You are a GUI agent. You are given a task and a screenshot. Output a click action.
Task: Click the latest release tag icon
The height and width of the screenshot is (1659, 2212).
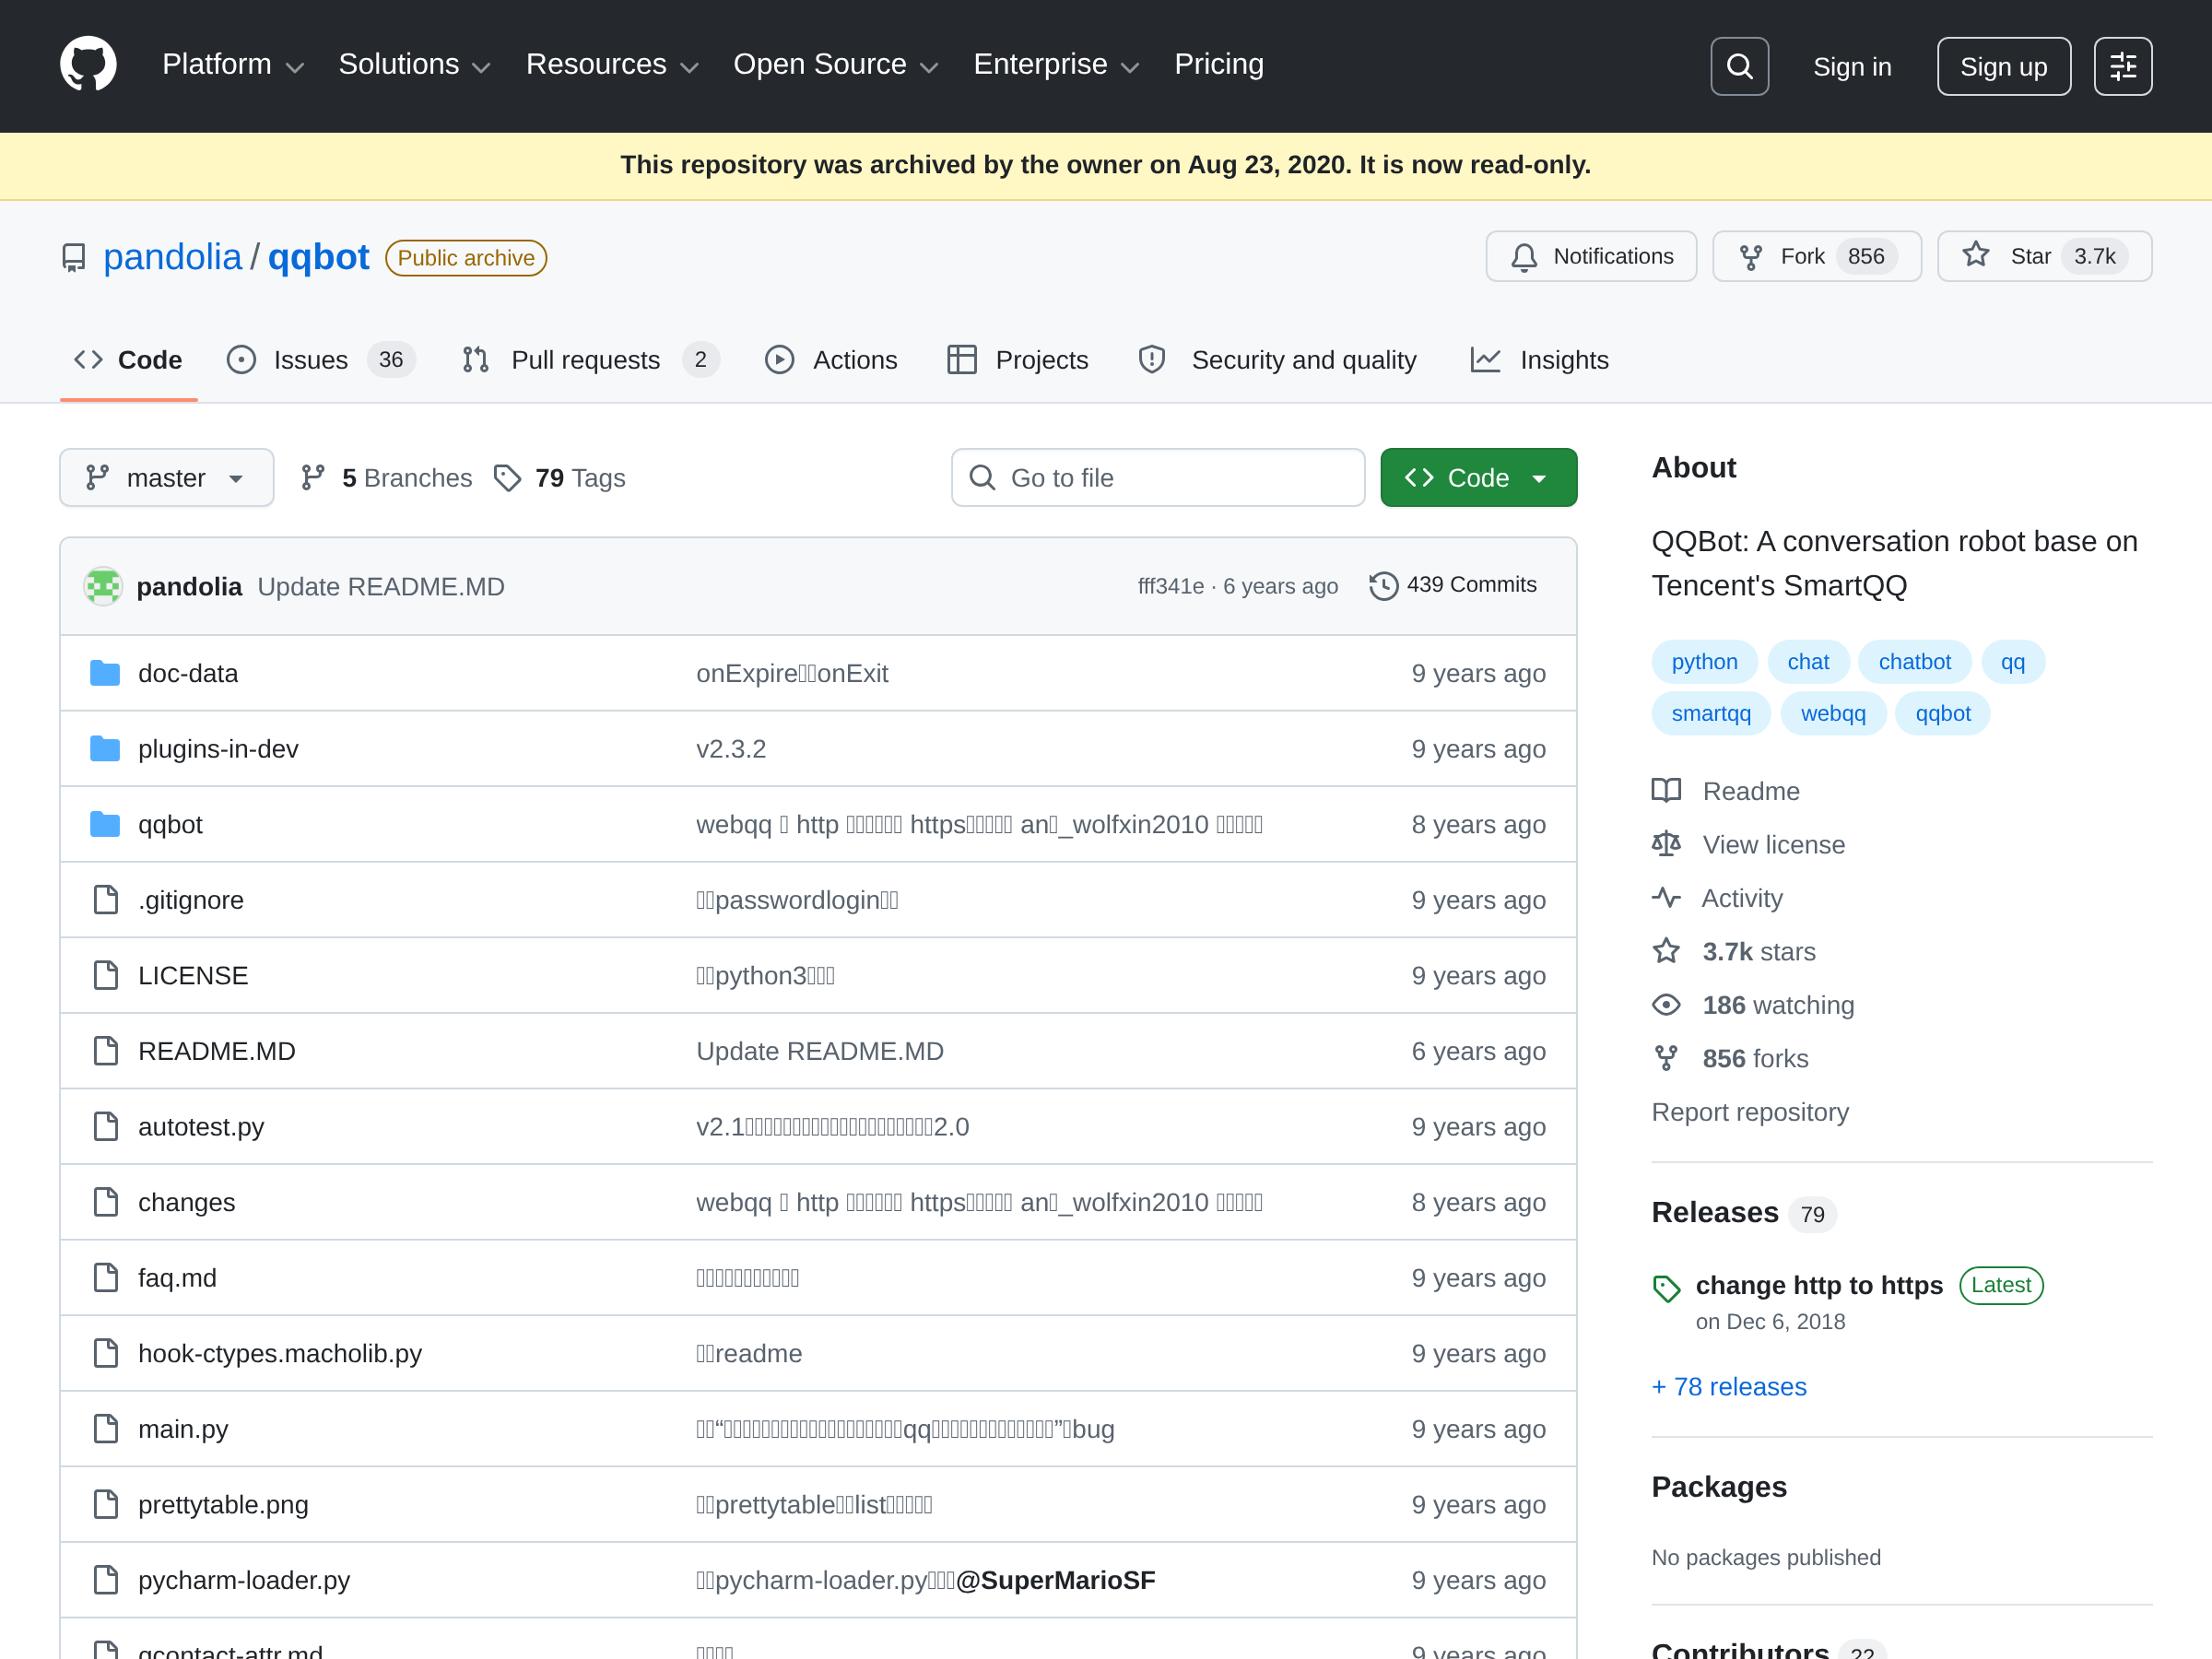(x=1666, y=1288)
